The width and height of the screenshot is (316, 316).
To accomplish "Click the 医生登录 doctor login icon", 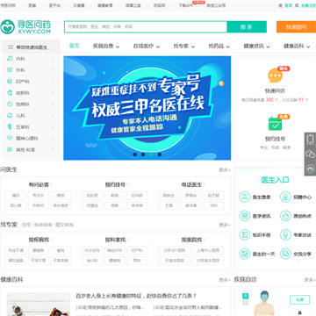I will [x=245, y=197].
